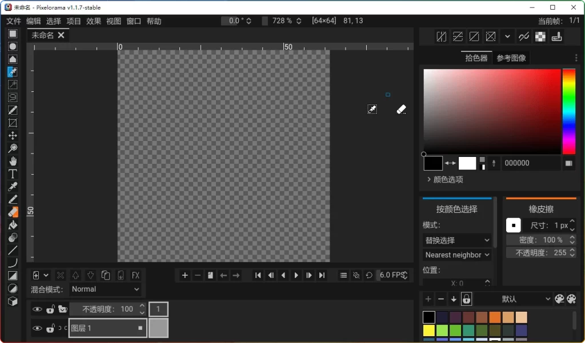The width and height of the screenshot is (585, 343).
Task: Select the Pencil tool
Action: tap(13, 199)
